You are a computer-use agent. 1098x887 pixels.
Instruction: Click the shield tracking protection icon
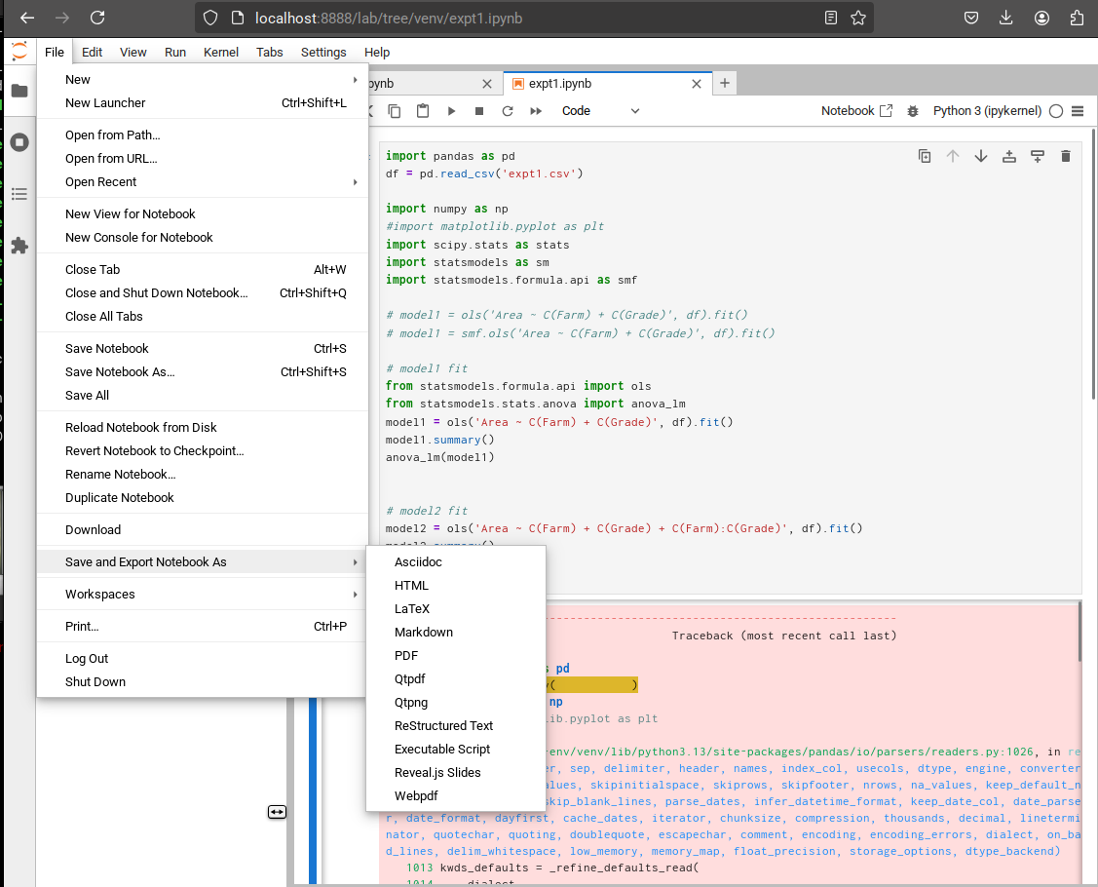[x=210, y=18]
